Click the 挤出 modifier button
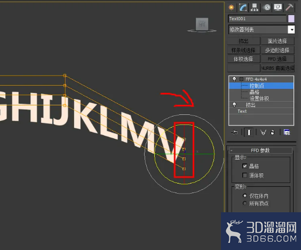 tap(243, 41)
